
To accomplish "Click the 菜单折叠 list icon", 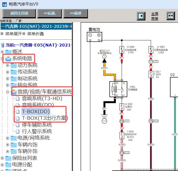I will 24,34.
